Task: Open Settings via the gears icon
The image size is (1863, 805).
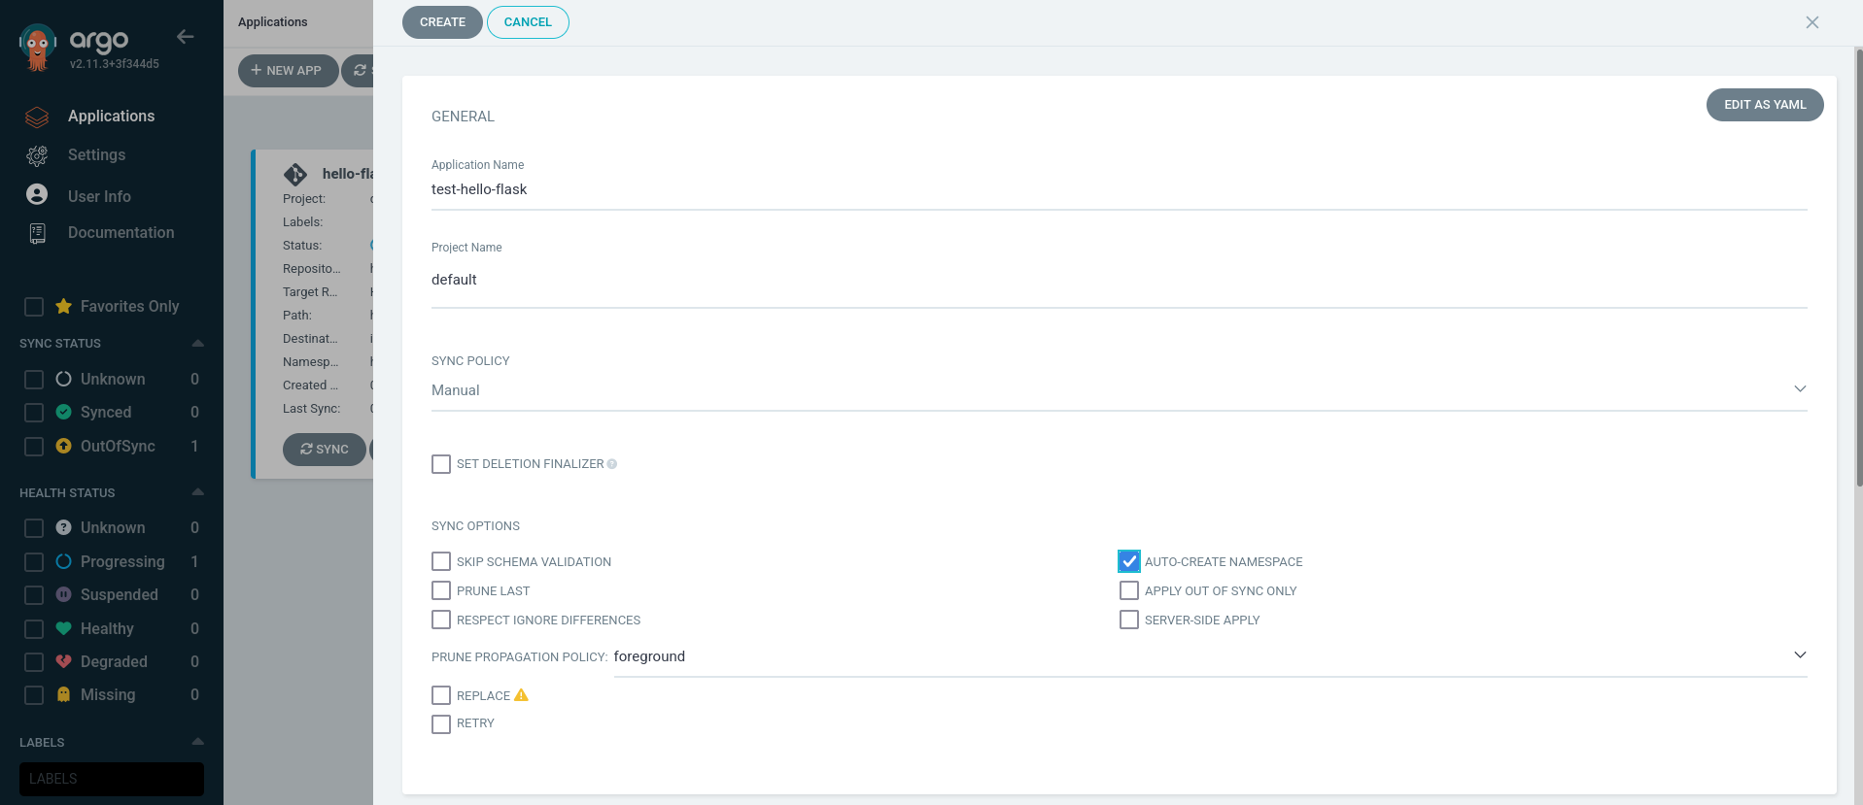Action: pyautogui.click(x=37, y=155)
